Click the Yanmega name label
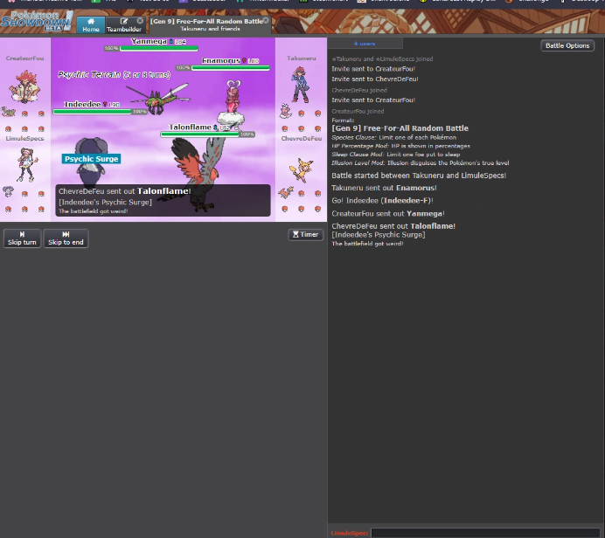The image size is (605, 538). [149, 41]
